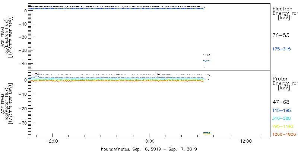Screen dimensions: 298x152
Task: Click the 38-53 electron energy legend label
Action: [x=281, y=35]
